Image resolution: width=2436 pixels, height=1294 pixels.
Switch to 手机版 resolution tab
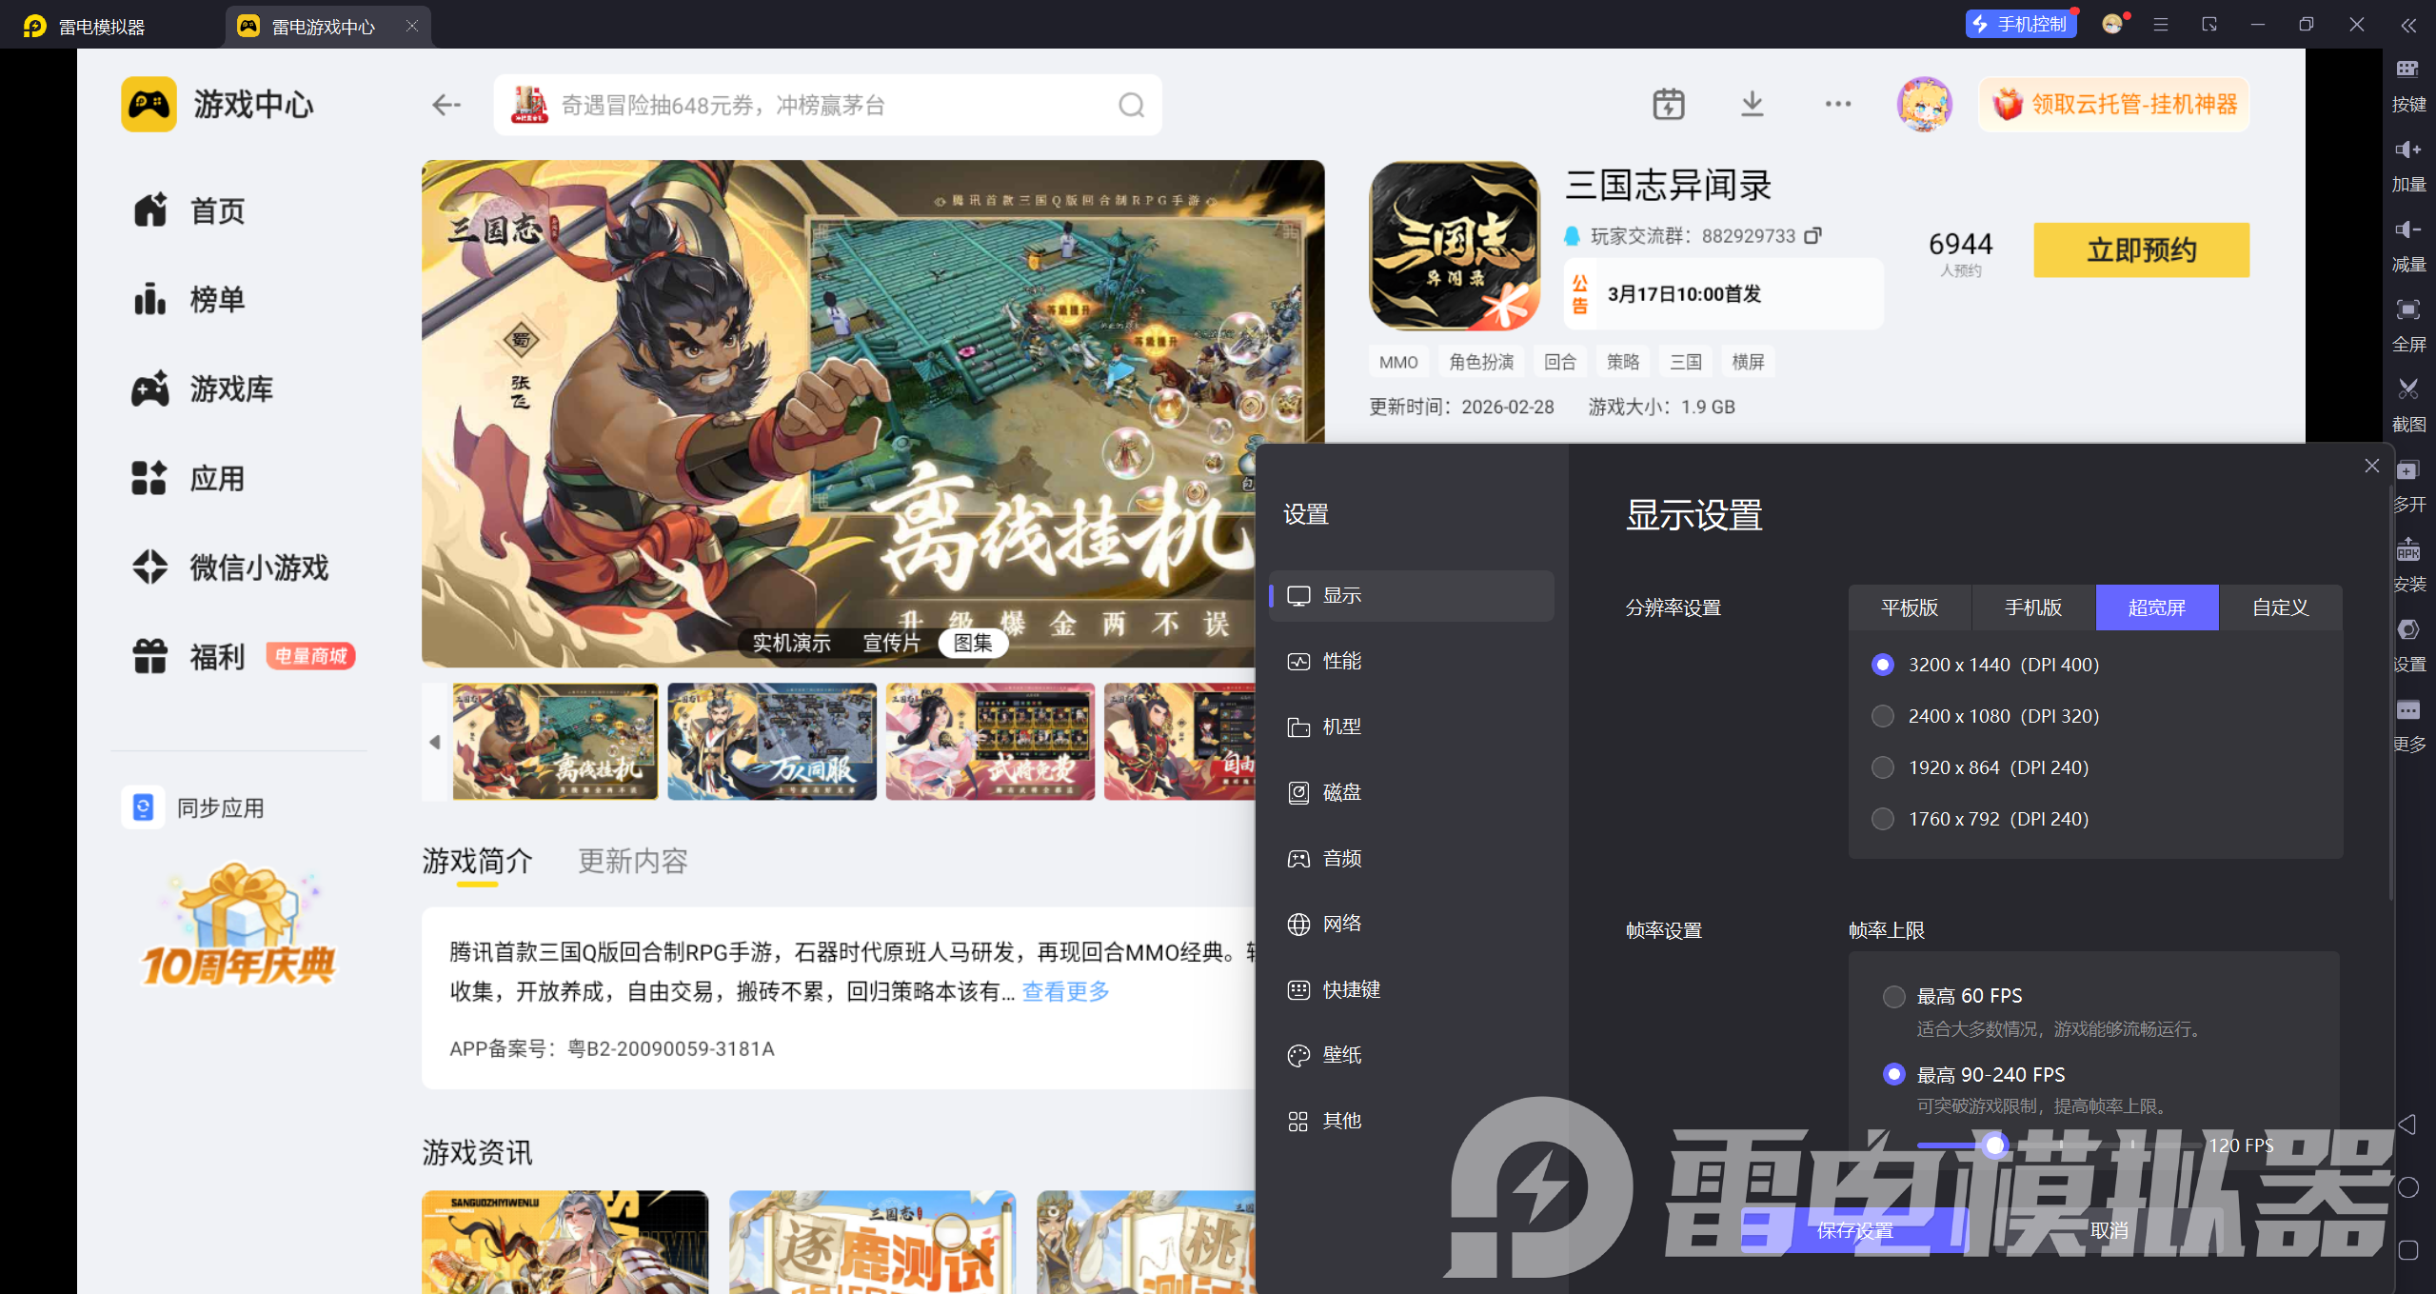[x=2032, y=607]
